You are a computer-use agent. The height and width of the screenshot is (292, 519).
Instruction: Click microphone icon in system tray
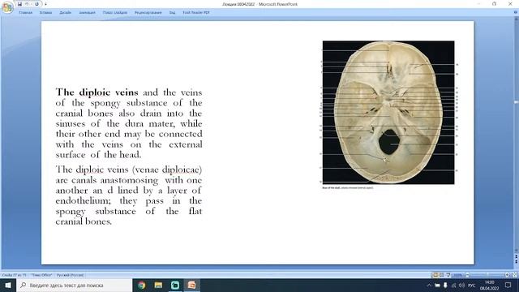point(445,285)
